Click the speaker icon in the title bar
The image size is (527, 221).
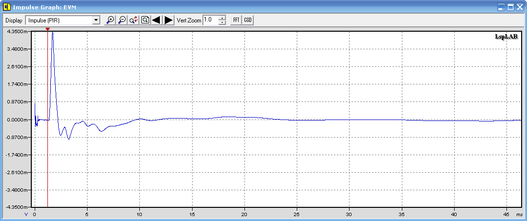click(6, 7)
